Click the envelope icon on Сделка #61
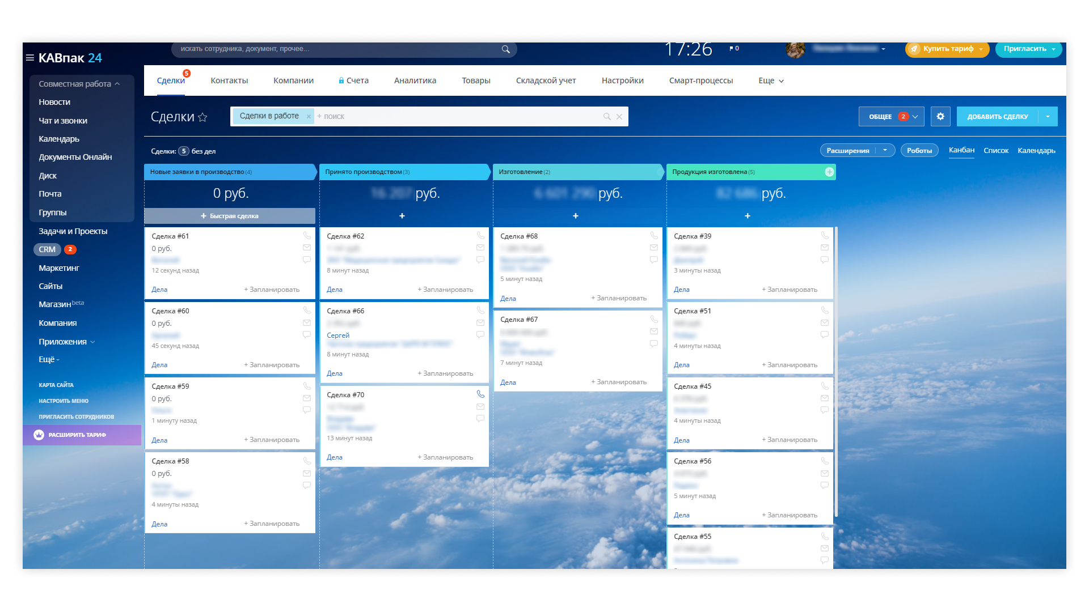Screen dimensions: 1089x612 click(307, 248)
